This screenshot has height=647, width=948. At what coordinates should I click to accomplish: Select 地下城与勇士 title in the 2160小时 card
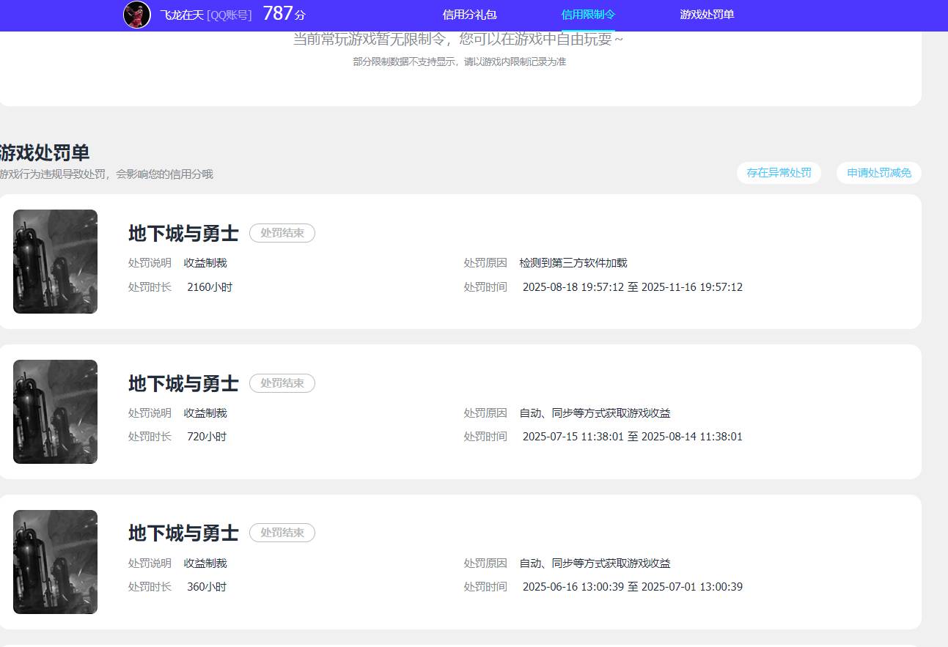[183, 234]
